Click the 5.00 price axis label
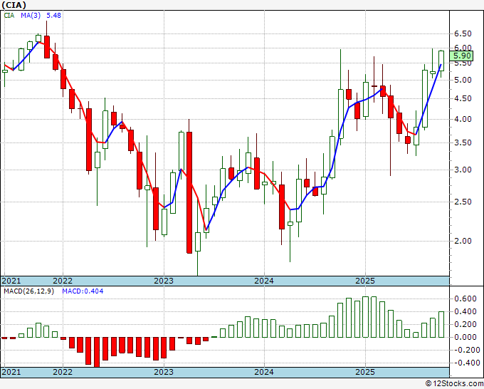484x389 pixels. [463, 80]
